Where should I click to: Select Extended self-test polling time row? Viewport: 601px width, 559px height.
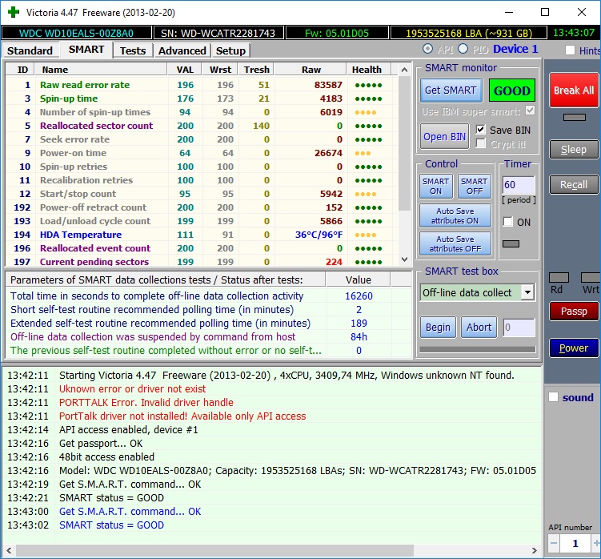pyautogui.click(x=209, y=323)
